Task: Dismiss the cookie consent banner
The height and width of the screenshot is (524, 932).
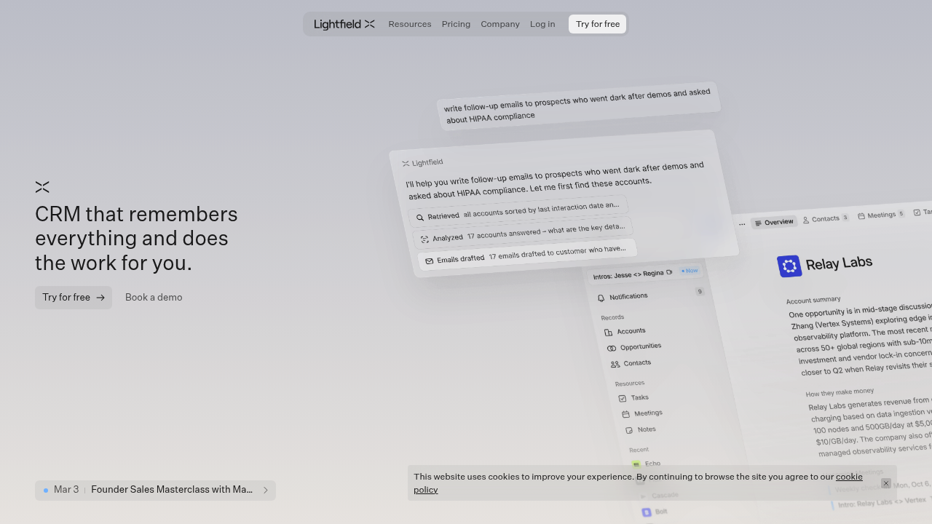Action: coord(885,483)
